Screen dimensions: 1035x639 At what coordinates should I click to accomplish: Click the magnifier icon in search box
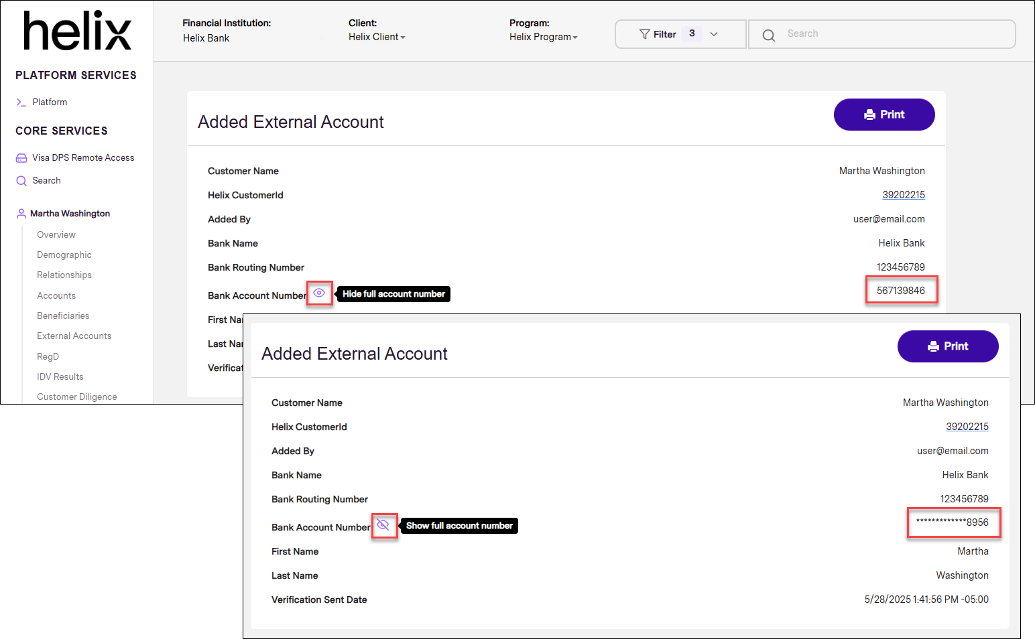[769, 35]
